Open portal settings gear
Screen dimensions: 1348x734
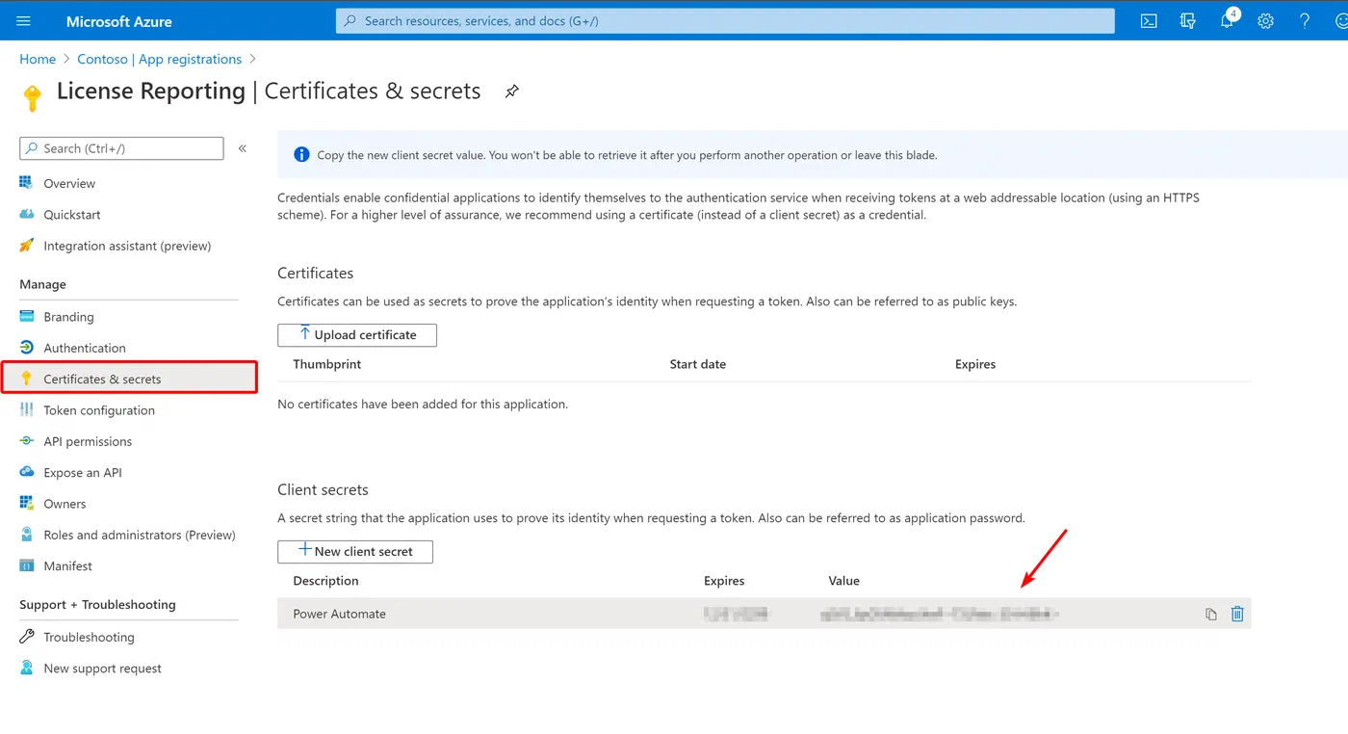click(1265, 20)
